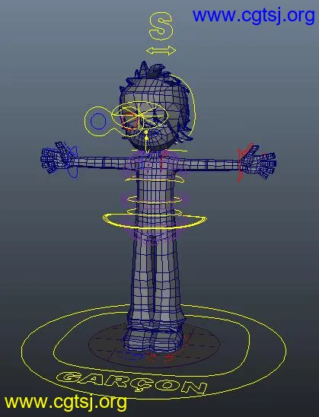Open the yellow www.cgtsj.org watermark link
The height and width of the screenshot is (417, 319).
[x=65, y=403]
